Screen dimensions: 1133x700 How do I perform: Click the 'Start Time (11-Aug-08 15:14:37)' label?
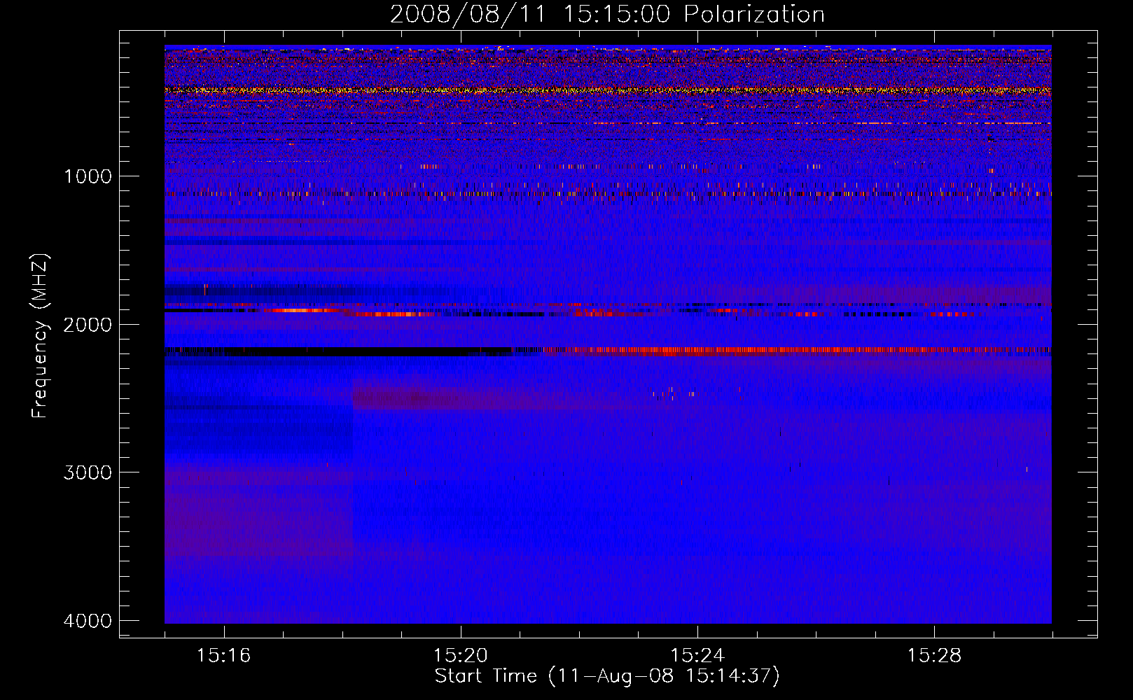(x=607, y=676)
